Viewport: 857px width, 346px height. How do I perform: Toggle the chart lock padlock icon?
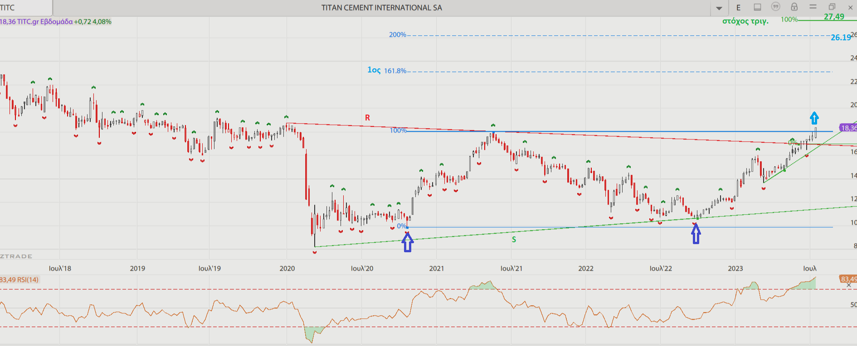pyautogui.click(x=794, y=7)
